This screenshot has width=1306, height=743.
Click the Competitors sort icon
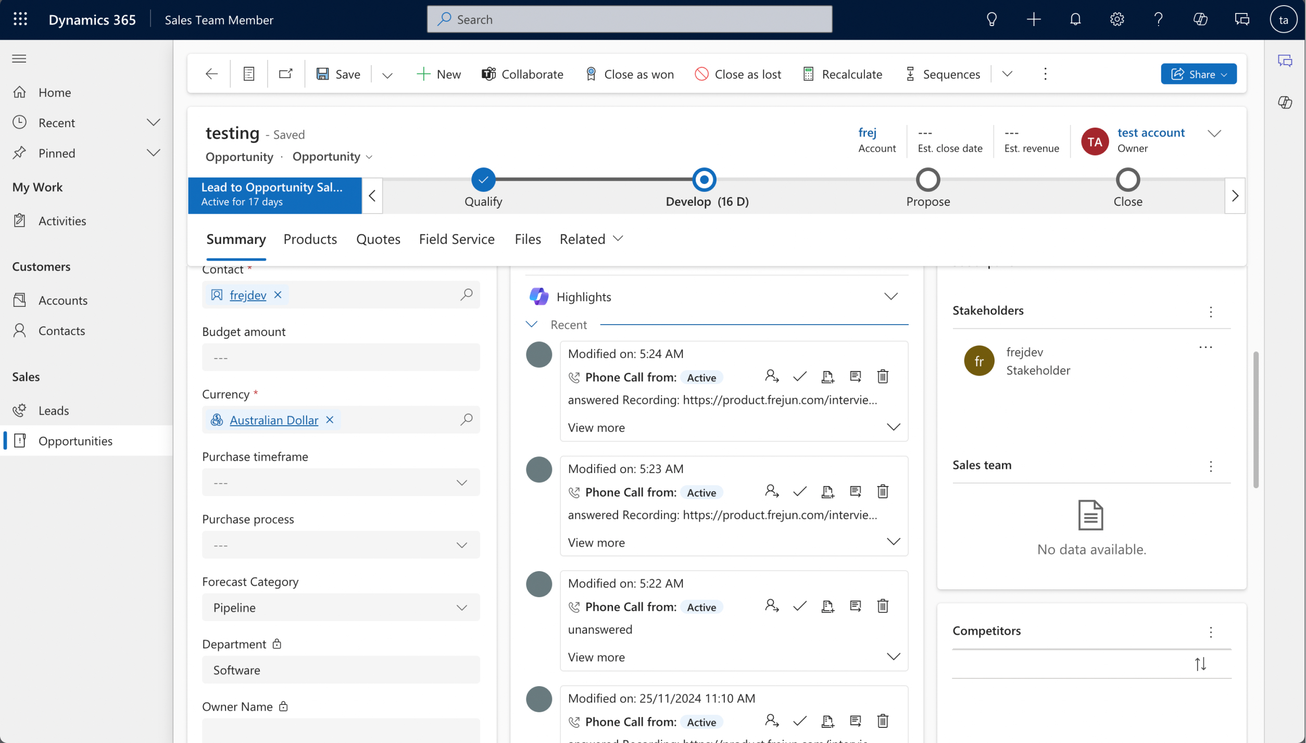(x=1201, y=664)
